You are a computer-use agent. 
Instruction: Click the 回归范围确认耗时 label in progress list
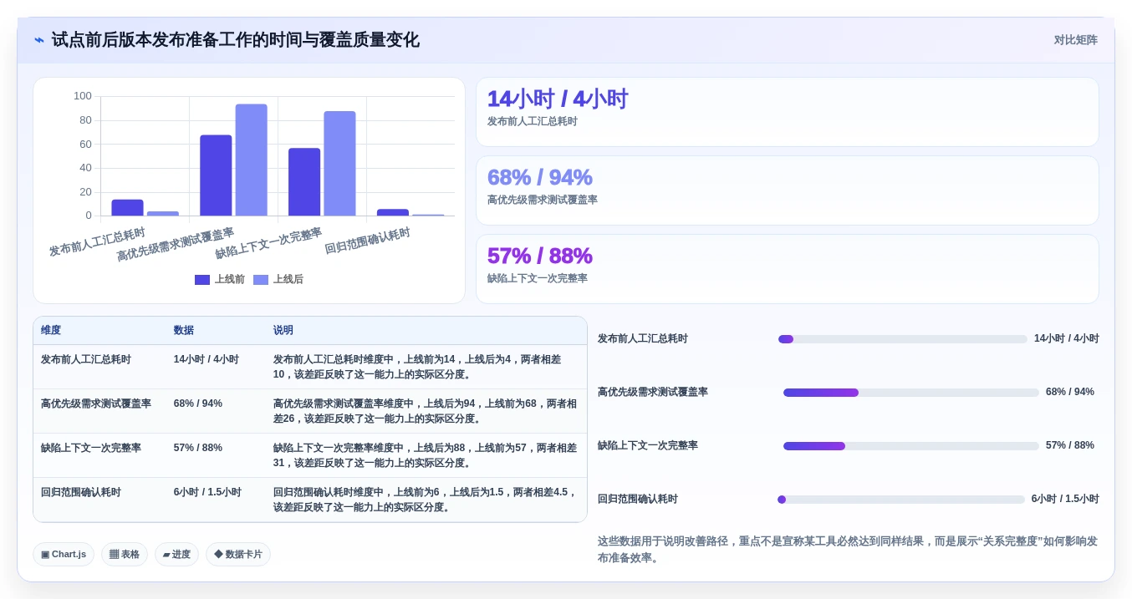[x=638, y=500]
